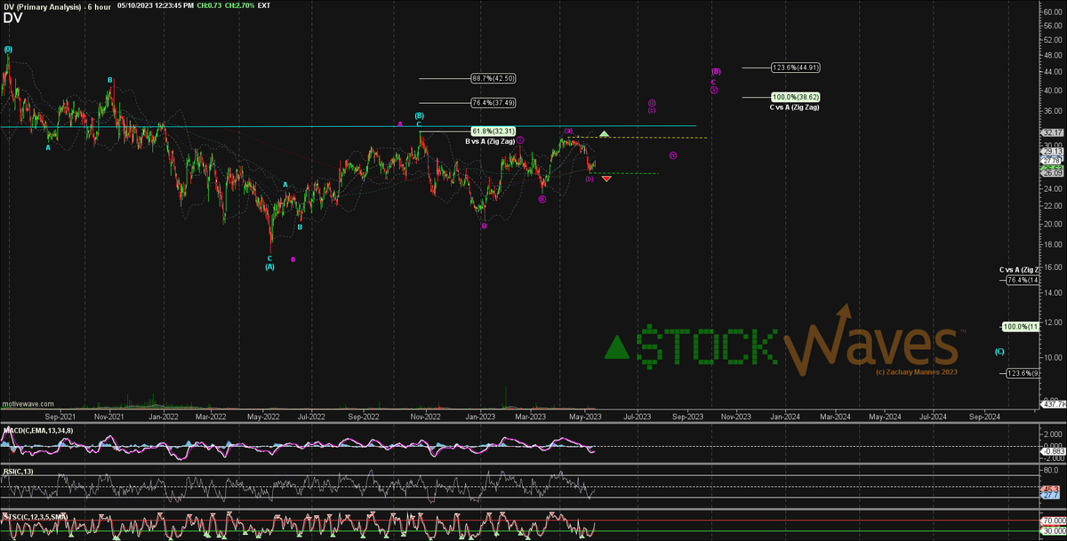Click the magenta (B) wave target label
This screenshot has width=1067, height=541.
pyautogui.click(x=715, y=71)
